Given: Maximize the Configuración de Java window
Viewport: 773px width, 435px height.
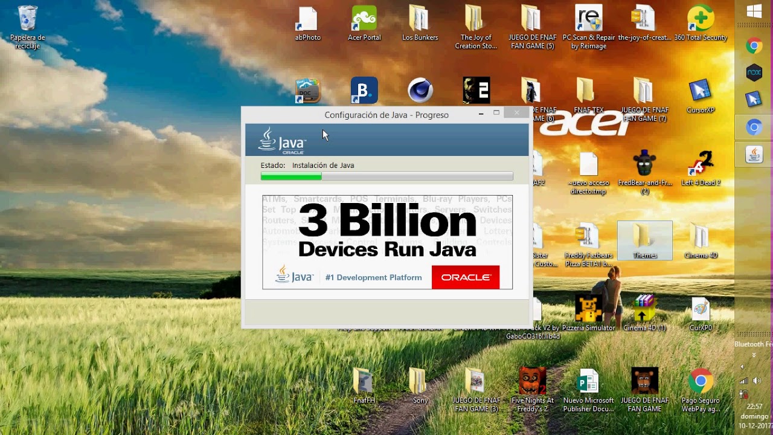Looking at the screenshot, I should (496, 113).
